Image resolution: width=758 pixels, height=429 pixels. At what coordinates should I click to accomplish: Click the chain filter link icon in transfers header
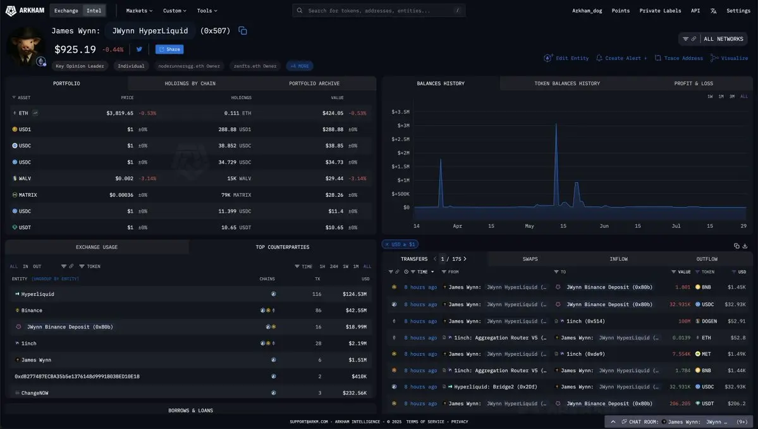[397, 272]
